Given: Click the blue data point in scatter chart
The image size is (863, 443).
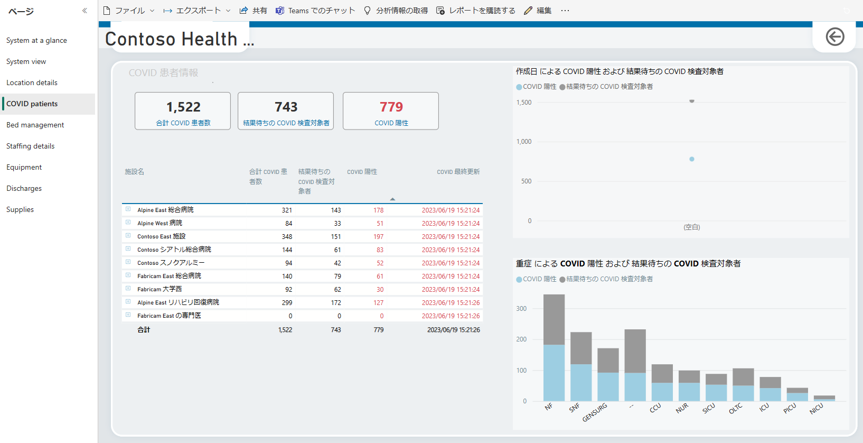Looking at the screenshot, I should click(692, 159).
